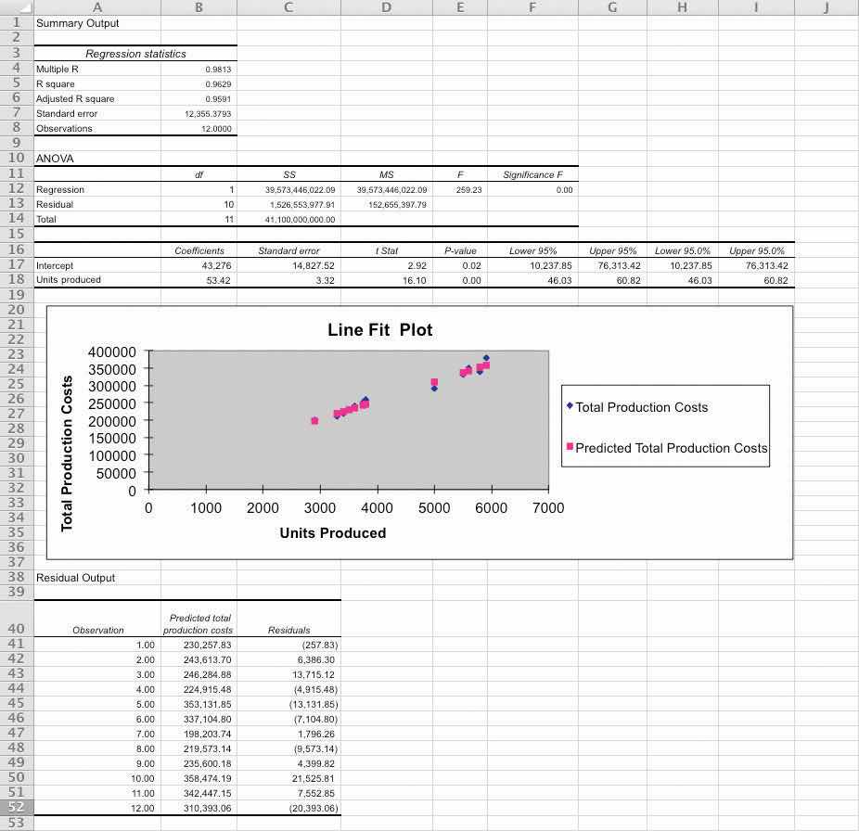859x831 pixels.
Task: Click the 'Line Fit Plot' chart title
Action: (379, 330)
